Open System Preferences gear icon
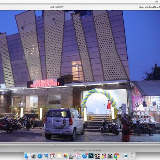The width and height of the screenshot is (160, 160). pos(110,156)
